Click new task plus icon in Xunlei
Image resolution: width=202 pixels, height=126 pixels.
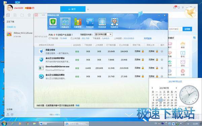[x=8, y=15]
